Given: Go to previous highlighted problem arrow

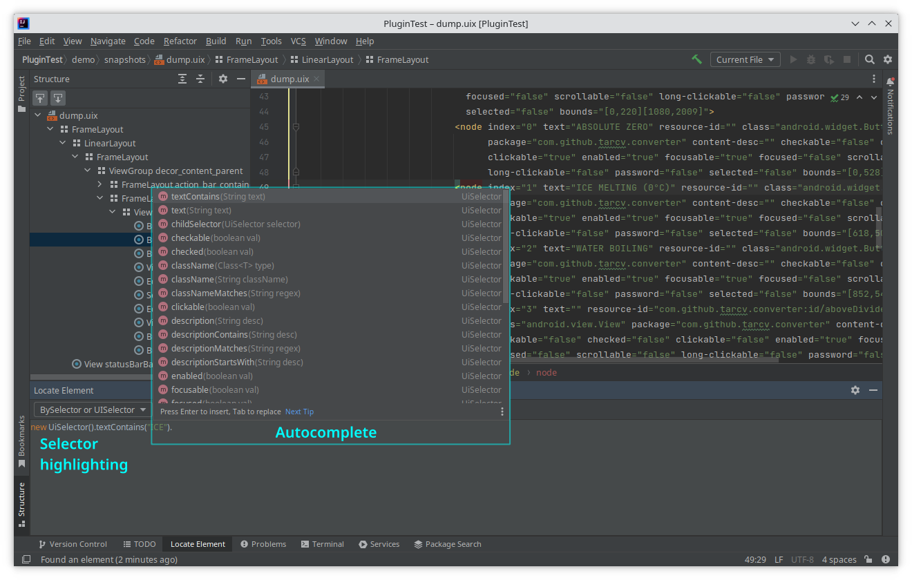Looking at the screenshot, I should (x=859, y=97).
